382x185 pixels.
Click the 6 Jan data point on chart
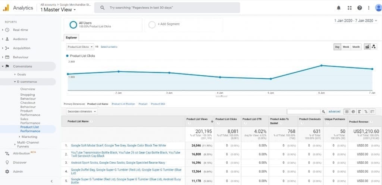[x=321, y=66]
